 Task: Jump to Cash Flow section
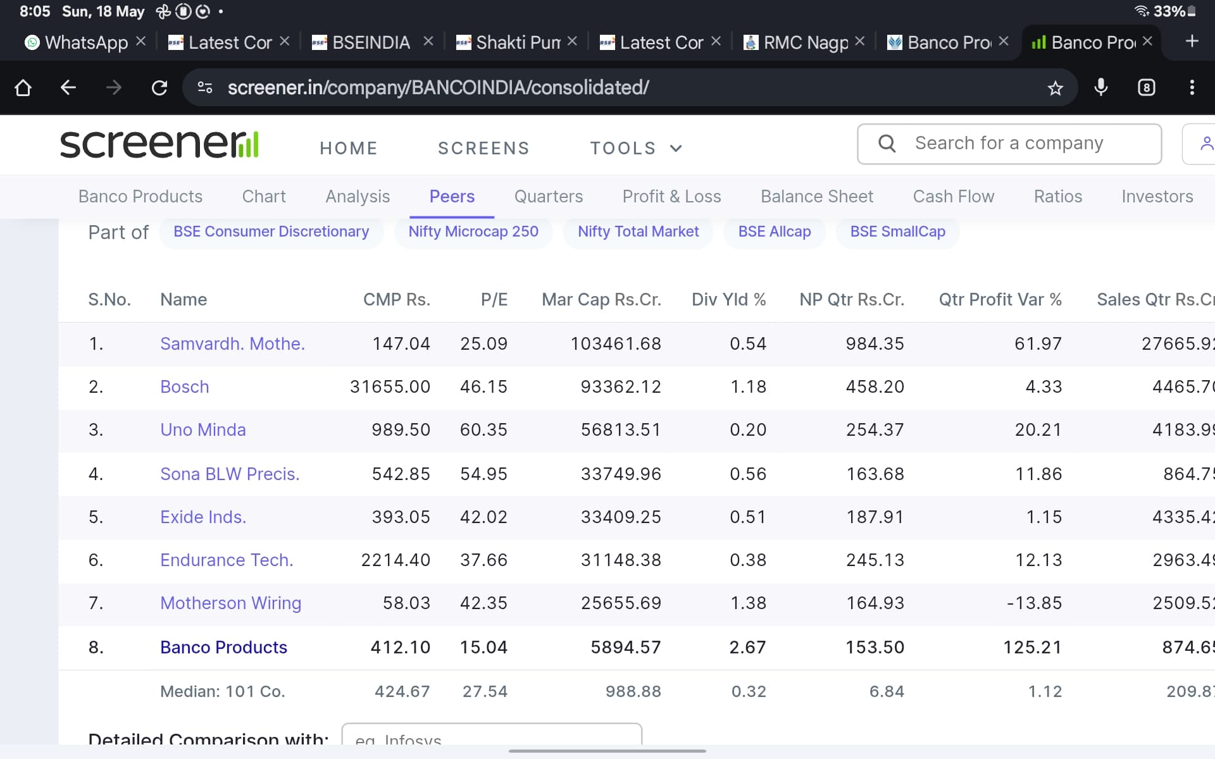click(954, 197)
